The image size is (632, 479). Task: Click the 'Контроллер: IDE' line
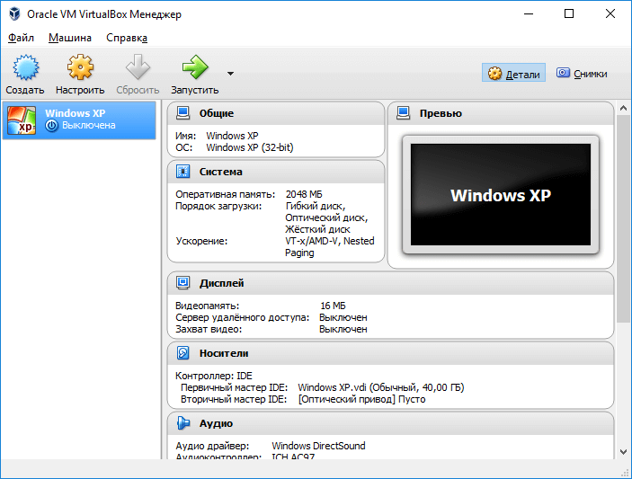point(214,376)
